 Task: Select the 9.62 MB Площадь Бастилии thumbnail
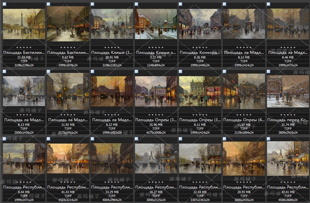tap(68, 24)
